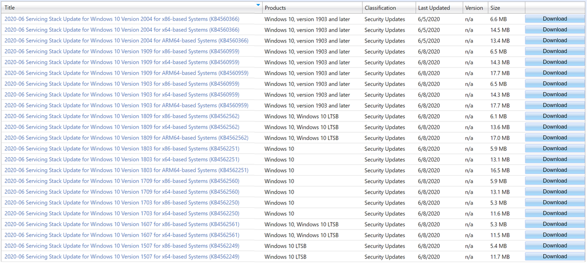Open the Version 1909 x64 KB4560959 update link
This screenshot has width=587, height=263.
click(x=122, y=62)
